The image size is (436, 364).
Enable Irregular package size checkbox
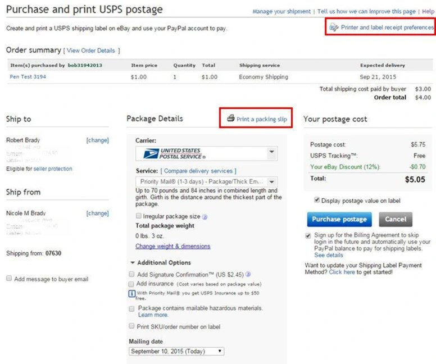click(139, 216)
